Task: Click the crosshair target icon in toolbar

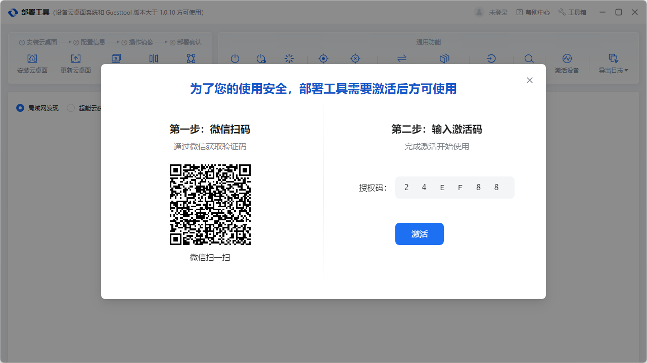Action: [323, 58]
